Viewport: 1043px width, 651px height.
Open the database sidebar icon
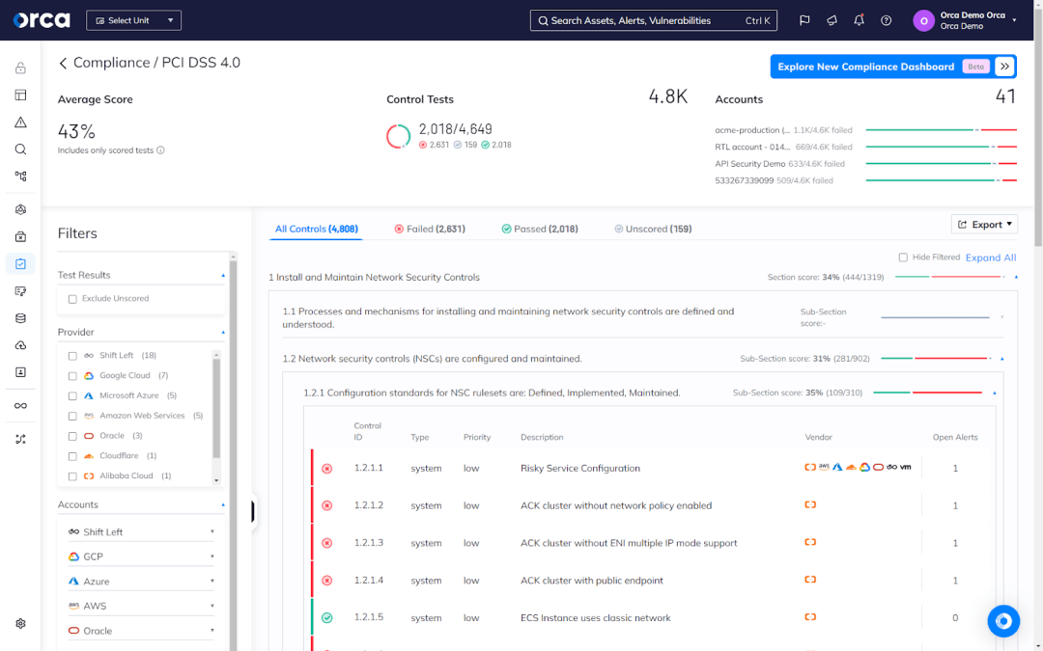pos(20,318)
